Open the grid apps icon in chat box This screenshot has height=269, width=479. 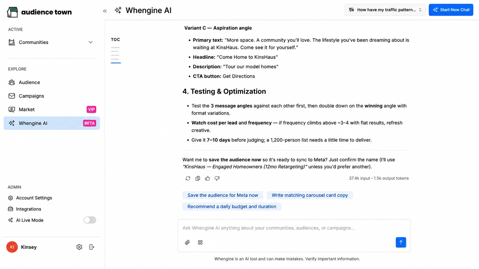(x=200, y=242)
